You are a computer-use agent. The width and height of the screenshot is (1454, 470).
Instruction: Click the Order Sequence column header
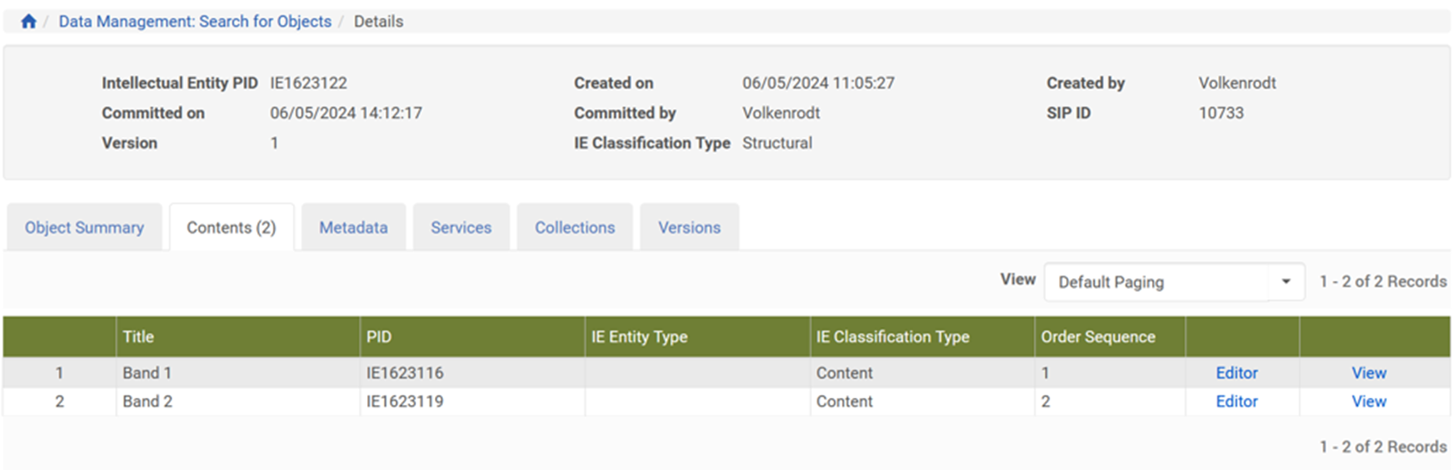click(x=1098, y=337)
